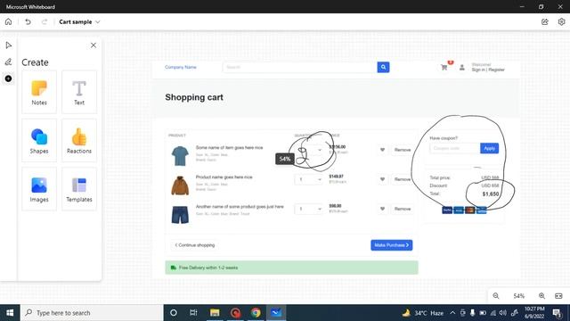Viewport: 570px width, 321px height.
Task: Click the coupon code input field
Action: (455, 148)
